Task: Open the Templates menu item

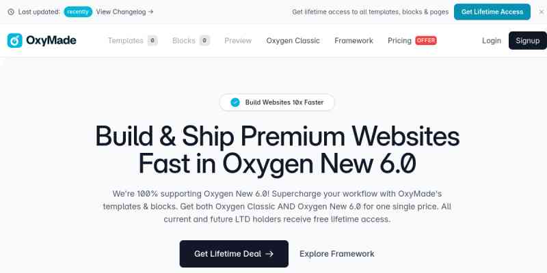Action: coord(126,41)
